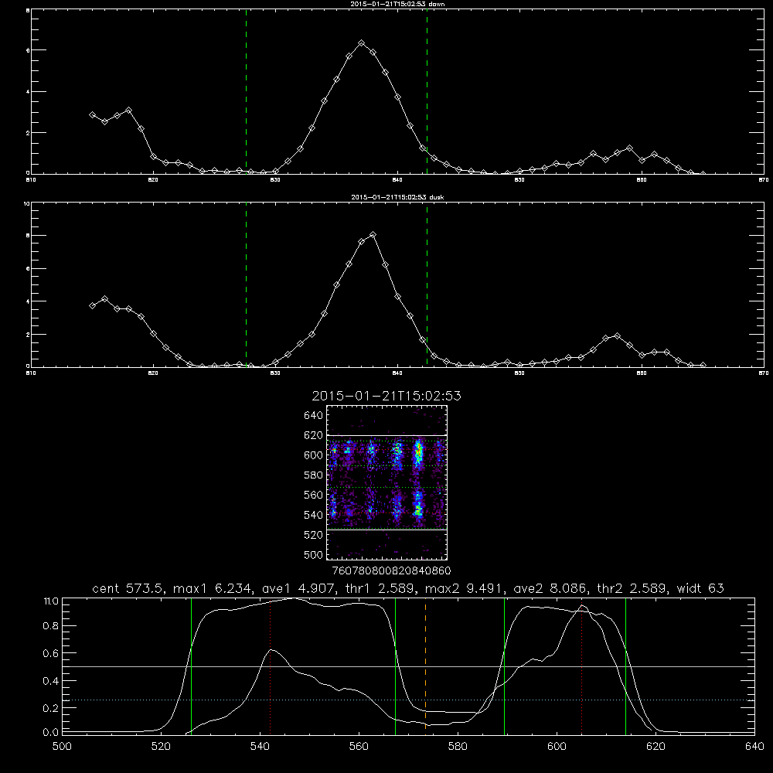The height and width of the screenshot is (773, 773).
Task: Click the heatmap's upper solid white line
Action: coord(386,436)
